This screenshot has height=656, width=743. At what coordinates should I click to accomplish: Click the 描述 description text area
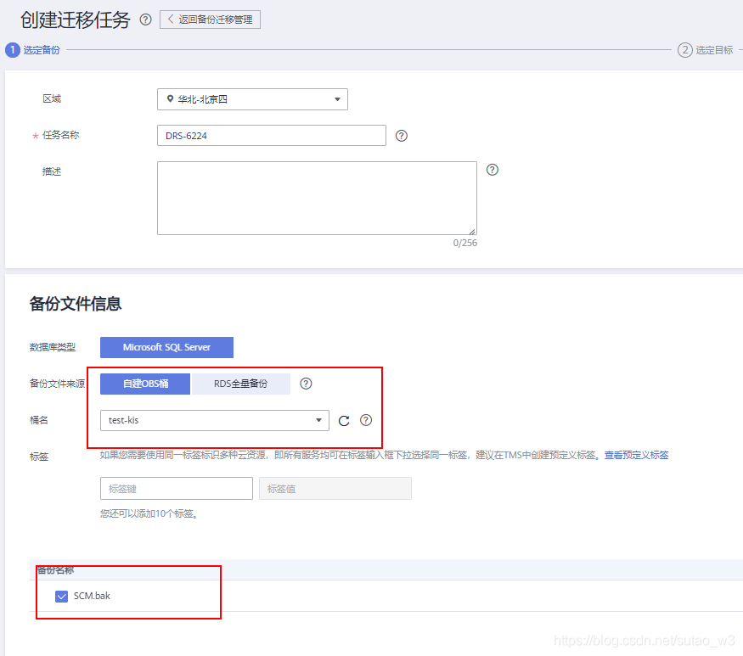click(x=317, y=198)
